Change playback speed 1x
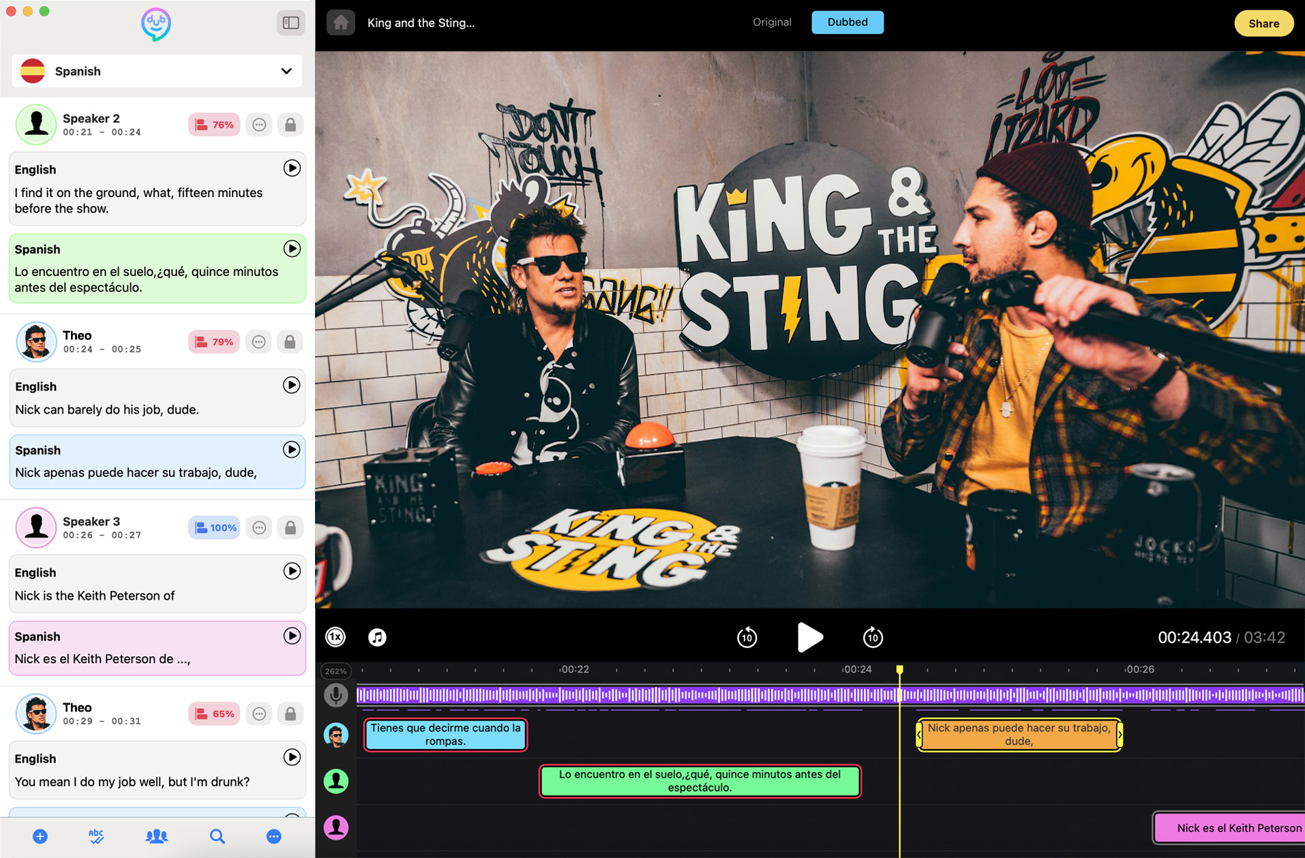1305x858 pixels. click(335, 637)
